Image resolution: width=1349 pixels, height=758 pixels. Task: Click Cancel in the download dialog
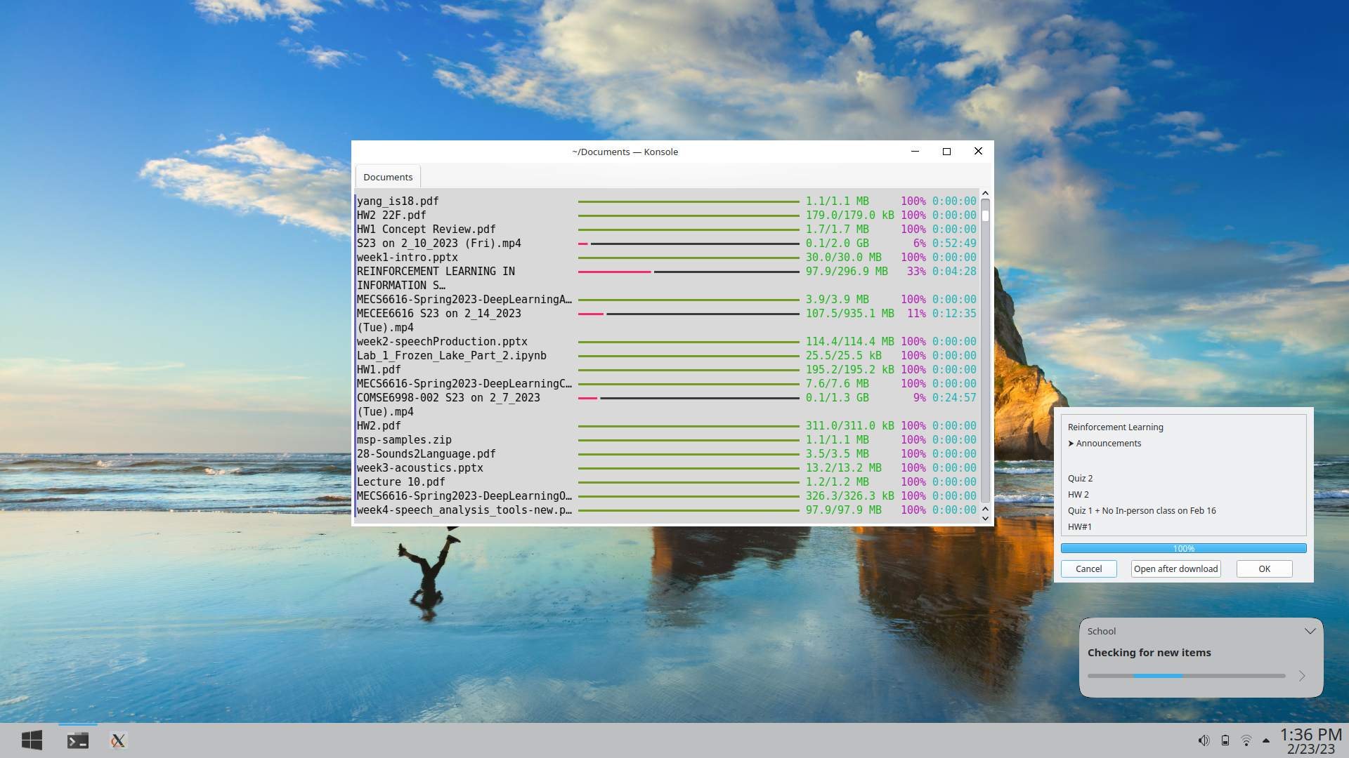[x=1088, y=568]
